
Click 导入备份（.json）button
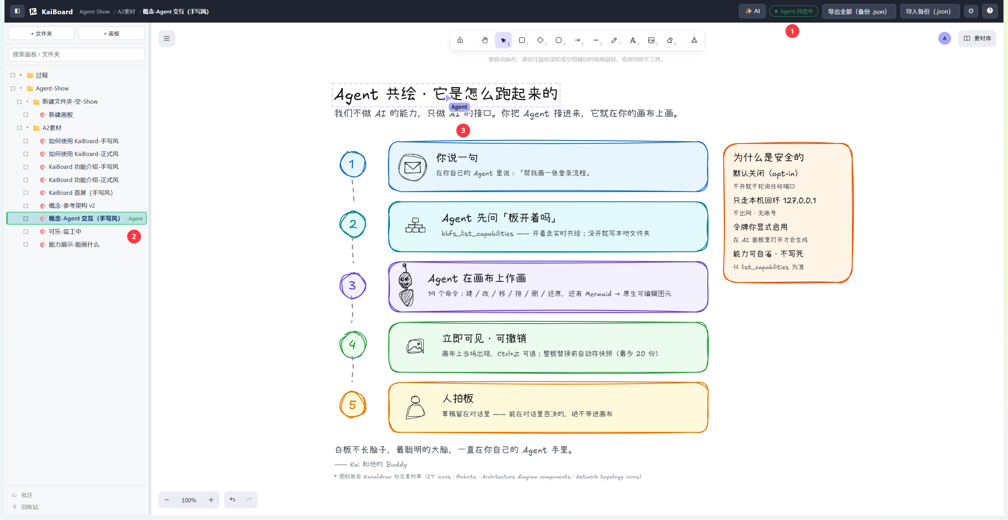pos(929,11)
